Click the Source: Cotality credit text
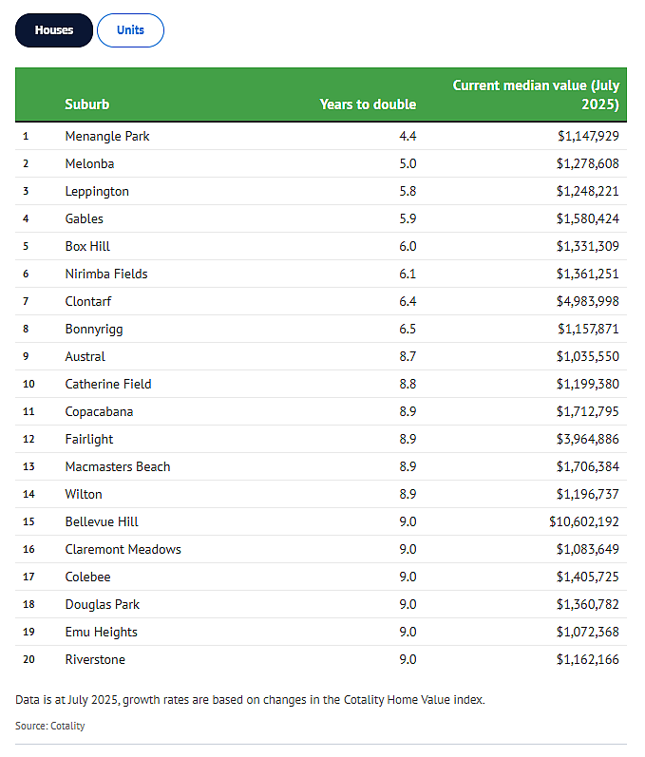This screenshot has width=645, height=757. pos(50,726)
